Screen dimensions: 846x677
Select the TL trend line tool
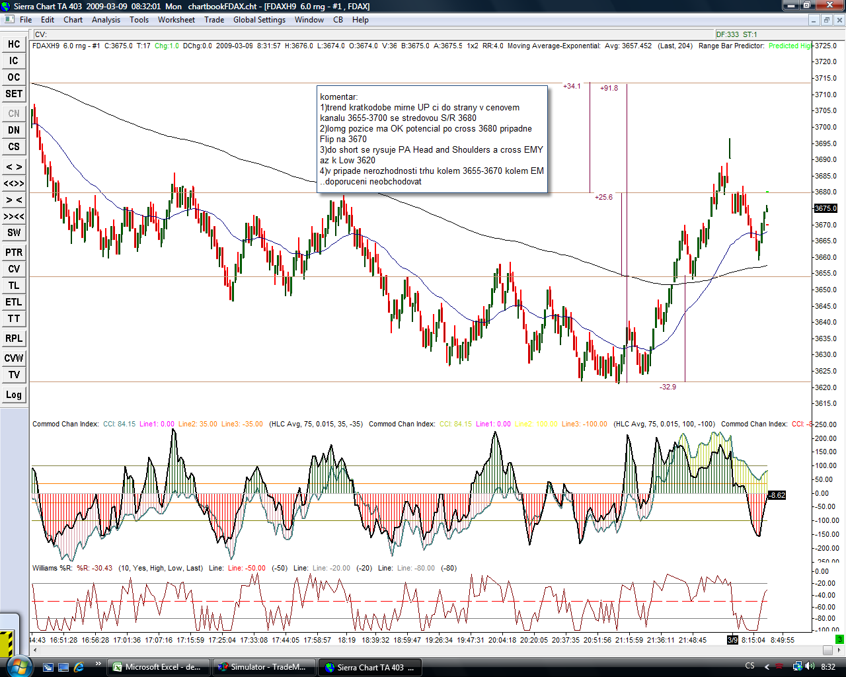tap(14, 286)
